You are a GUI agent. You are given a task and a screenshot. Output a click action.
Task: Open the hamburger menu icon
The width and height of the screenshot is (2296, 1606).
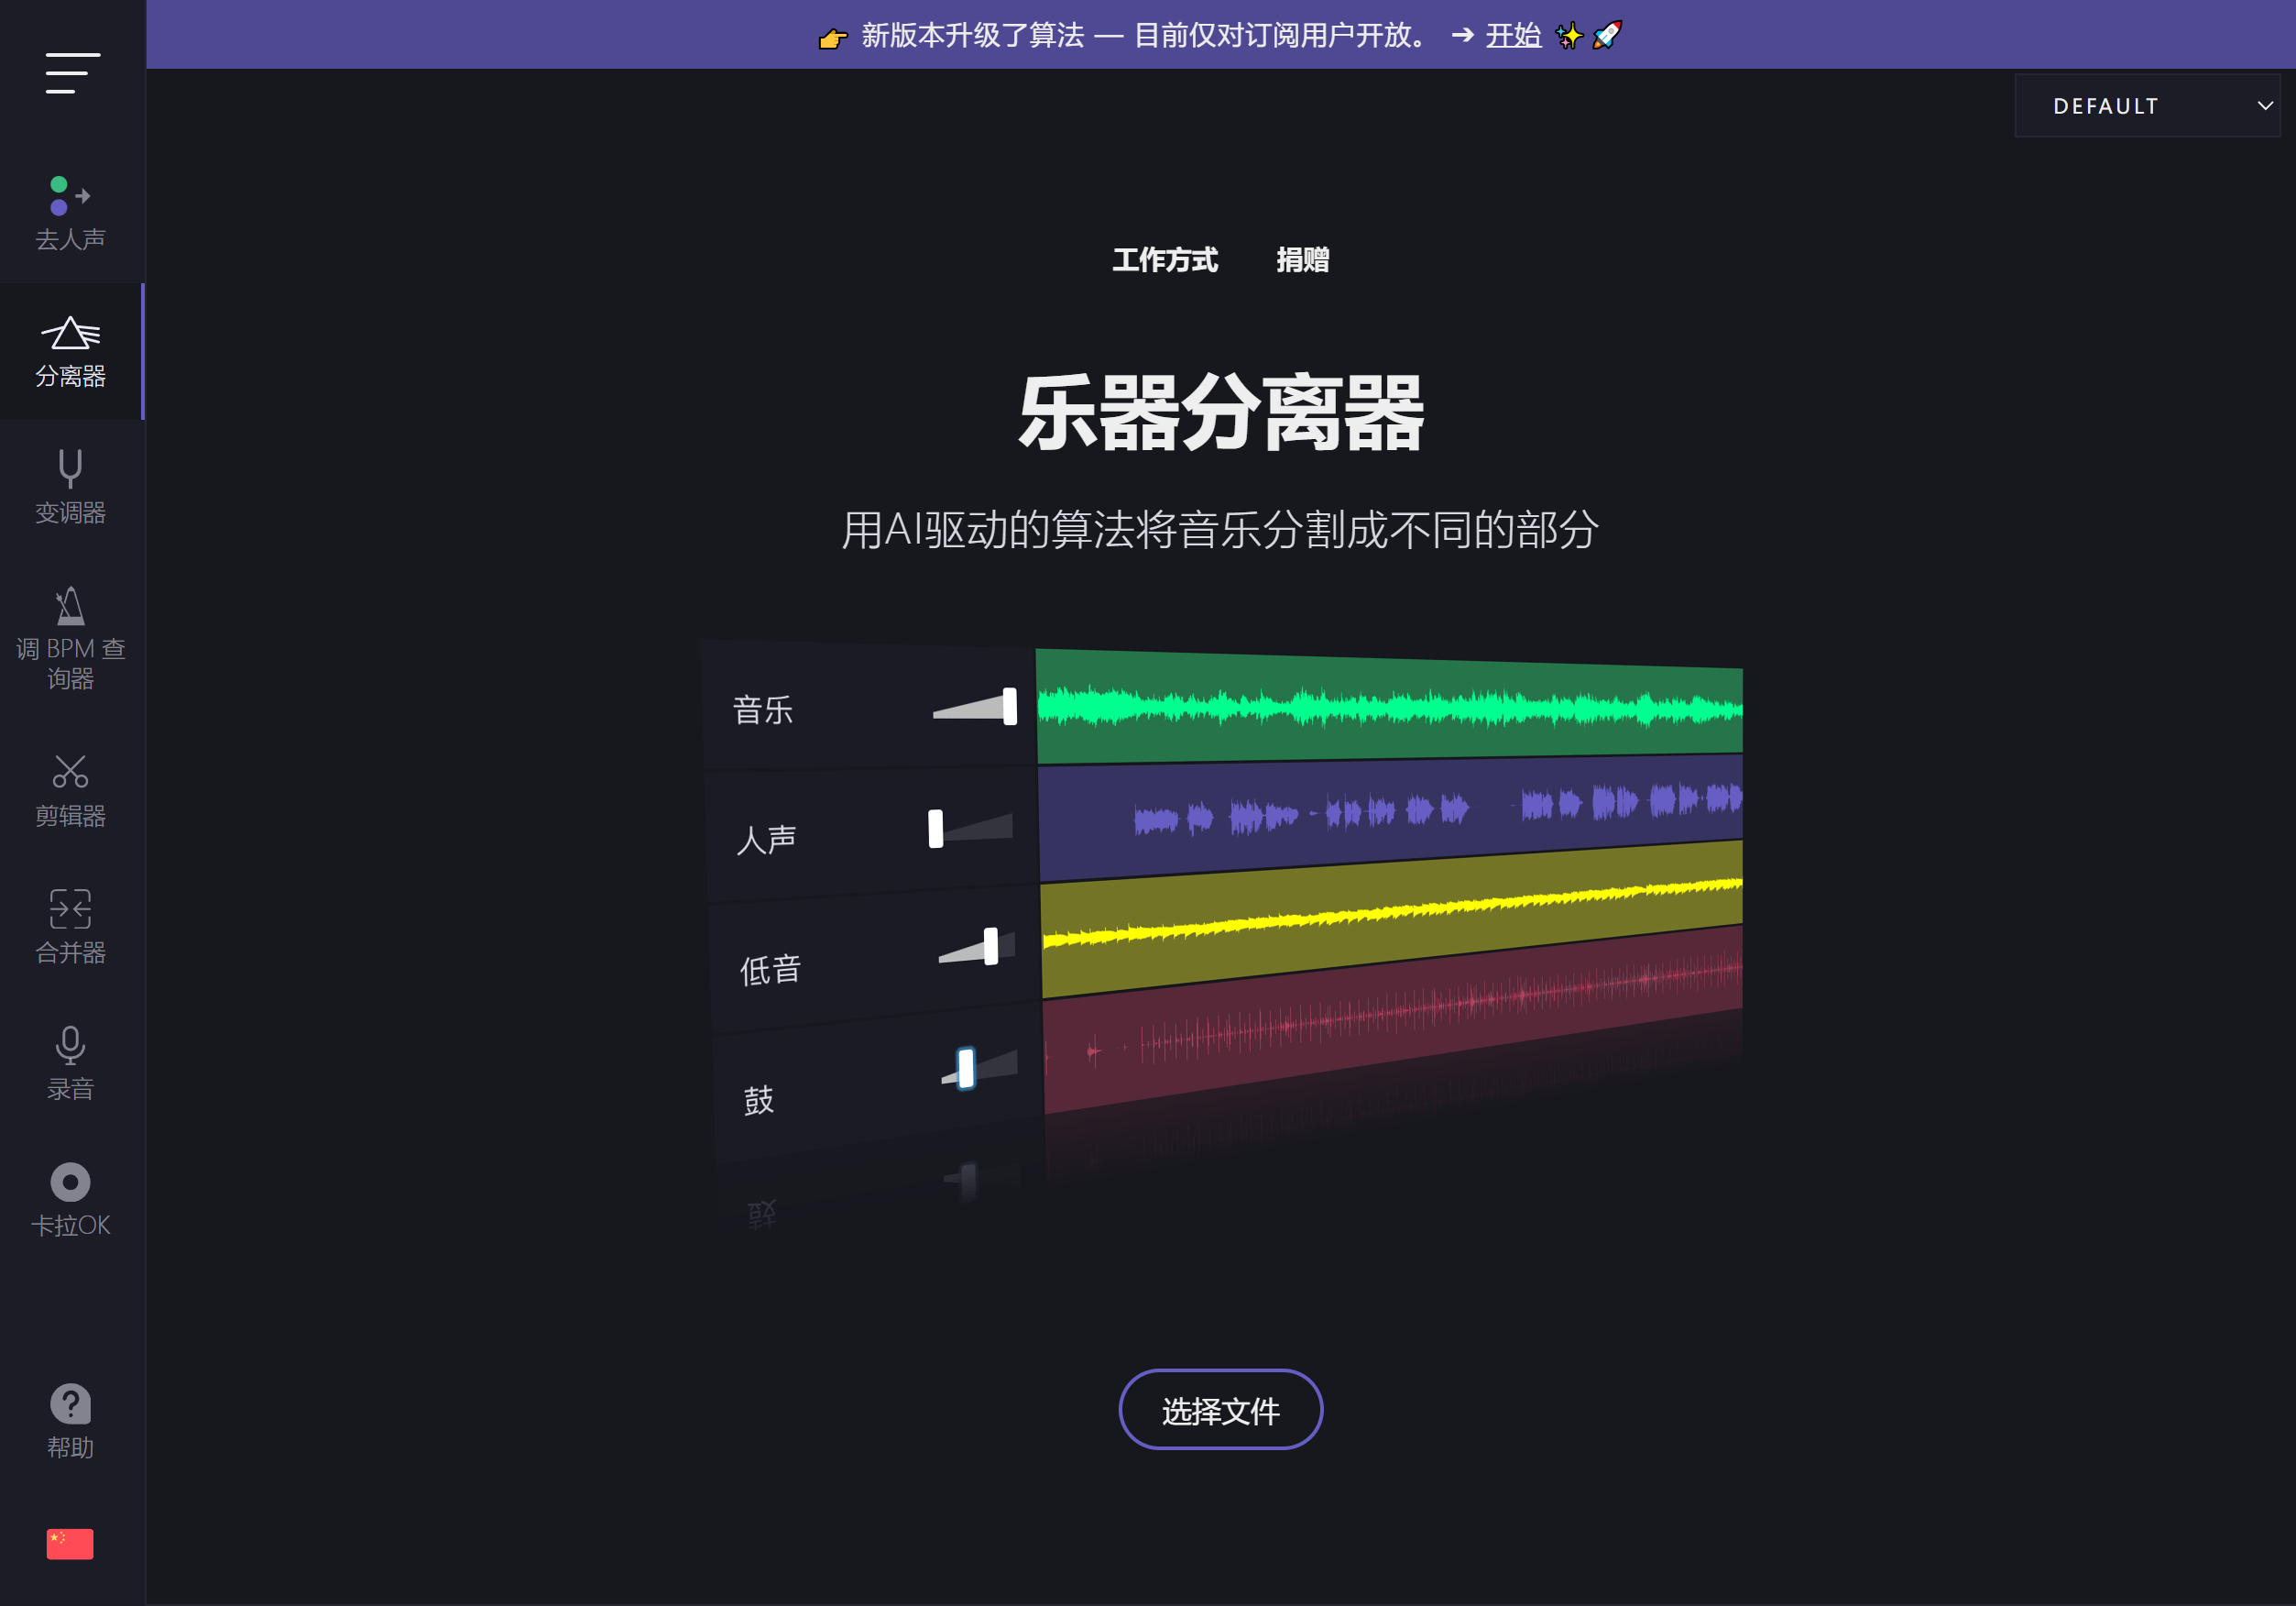[72, 73]
